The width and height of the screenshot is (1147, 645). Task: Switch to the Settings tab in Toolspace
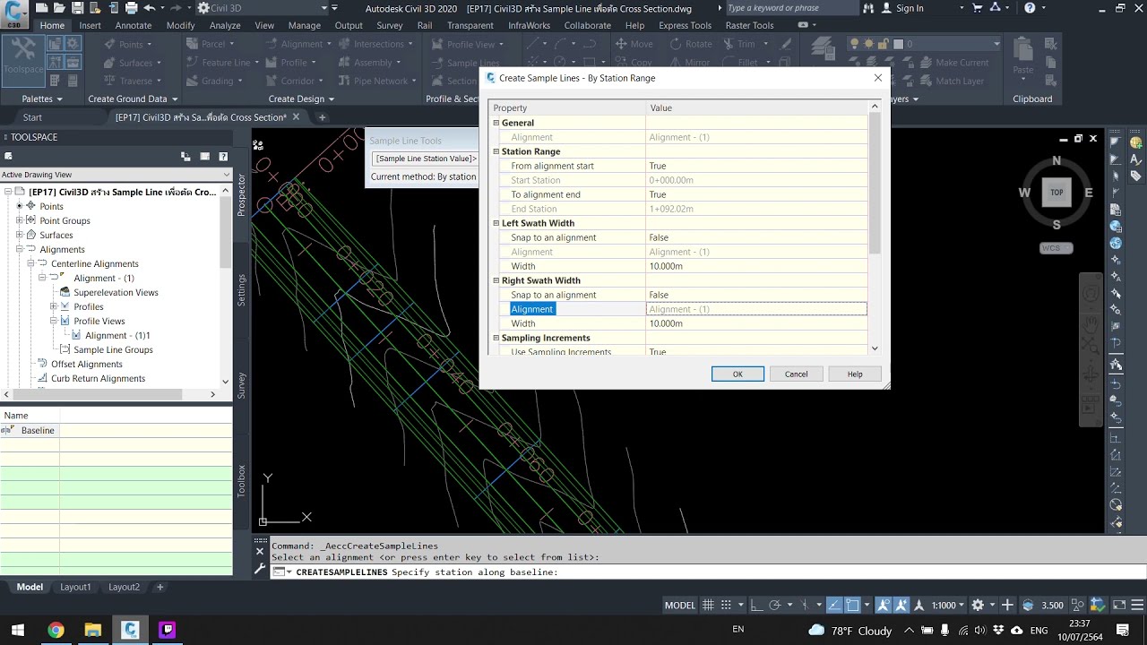[241, 290]
